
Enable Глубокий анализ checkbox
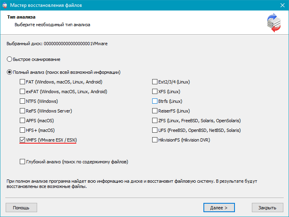click(x=22, y=162)
